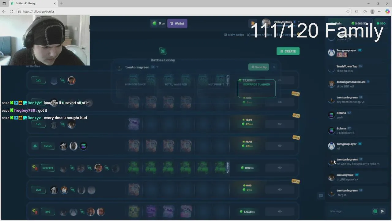Open purple case in the 25.64 battle

pos(134,124)
